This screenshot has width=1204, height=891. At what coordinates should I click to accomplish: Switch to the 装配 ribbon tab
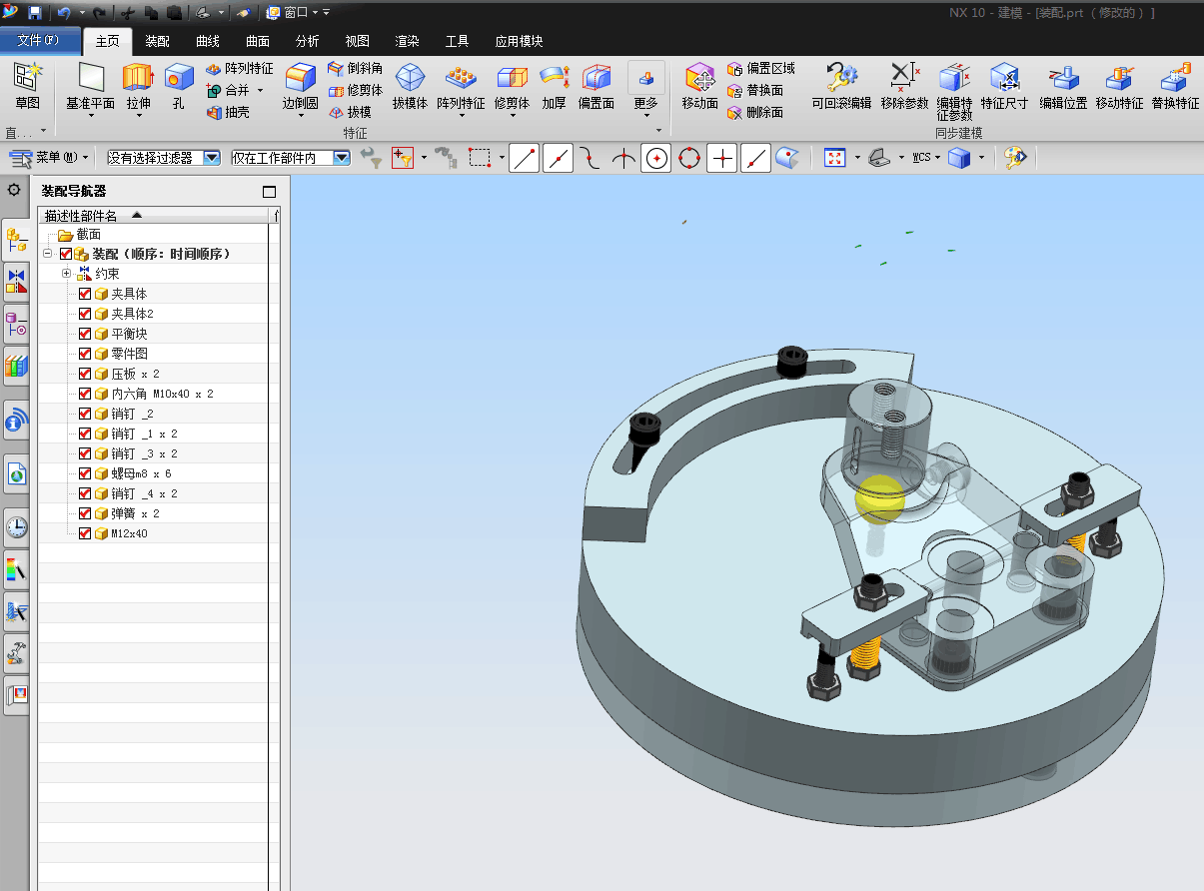[x=157, y=41]
